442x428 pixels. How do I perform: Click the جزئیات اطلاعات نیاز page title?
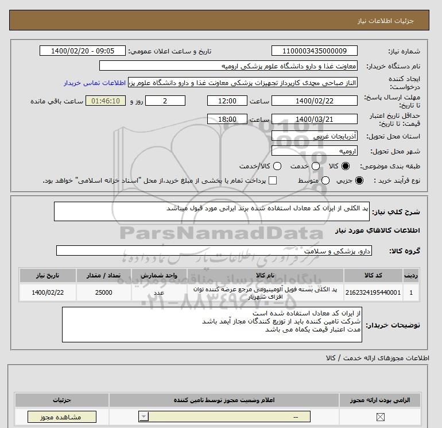coord(385,21)
